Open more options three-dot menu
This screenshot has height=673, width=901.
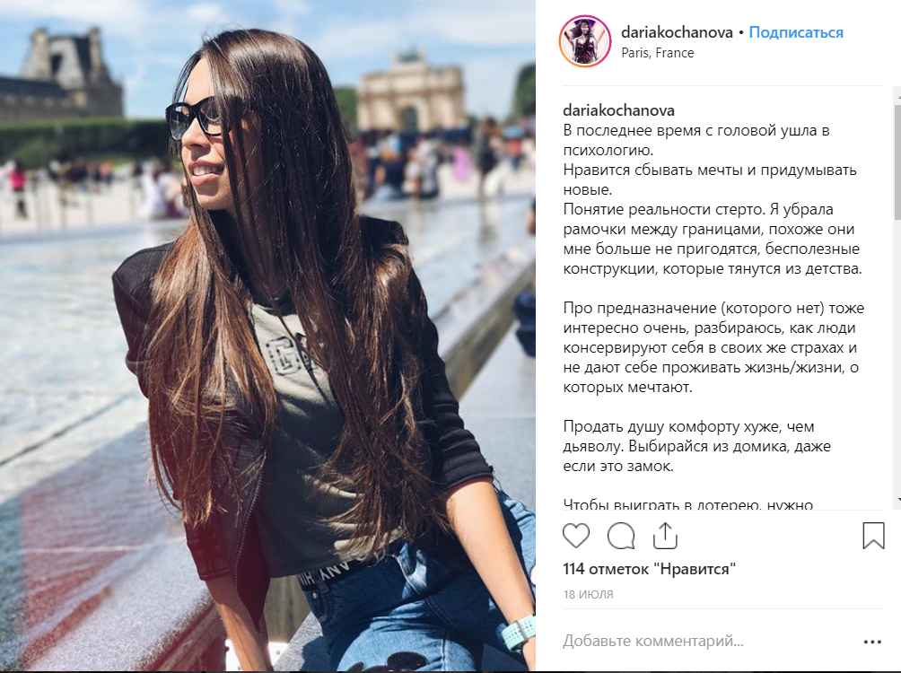click(x=872, y=642)
